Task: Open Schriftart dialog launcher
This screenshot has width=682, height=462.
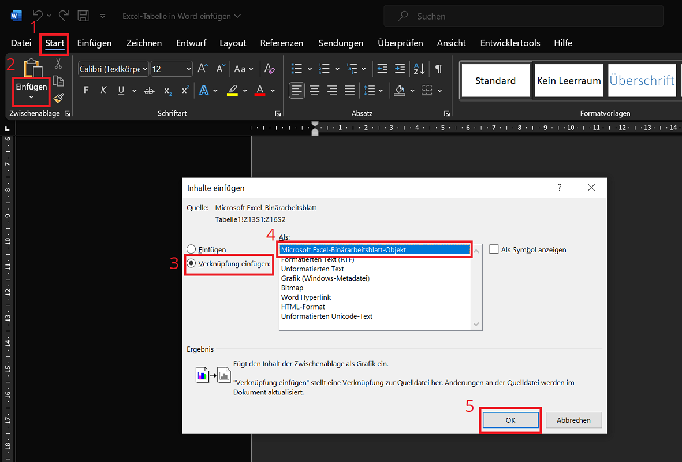Action: point(278,114)
